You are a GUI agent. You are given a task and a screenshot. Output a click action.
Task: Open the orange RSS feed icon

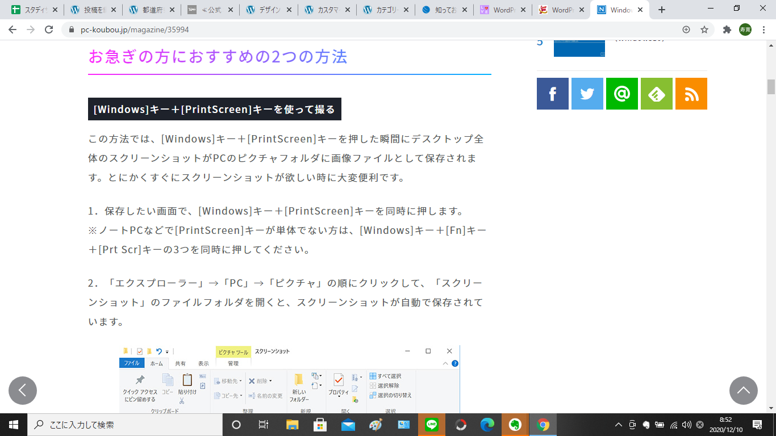[x=691, y=94]
